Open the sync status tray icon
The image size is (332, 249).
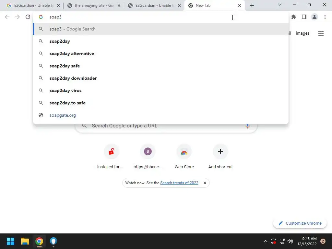click(x=273, y=241)
